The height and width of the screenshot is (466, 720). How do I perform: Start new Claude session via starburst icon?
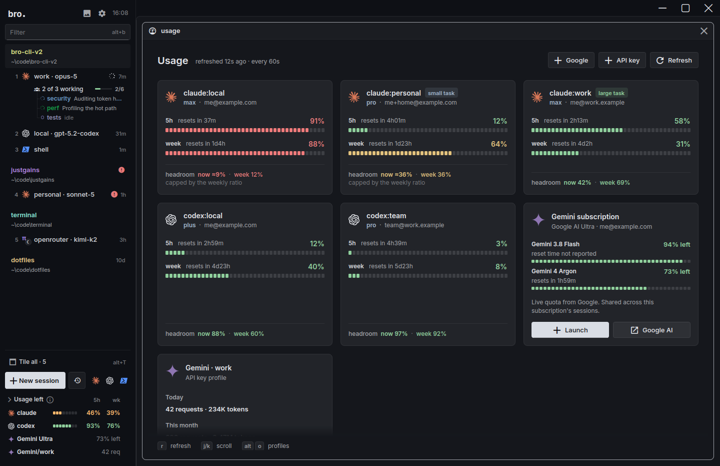[96, 380]
